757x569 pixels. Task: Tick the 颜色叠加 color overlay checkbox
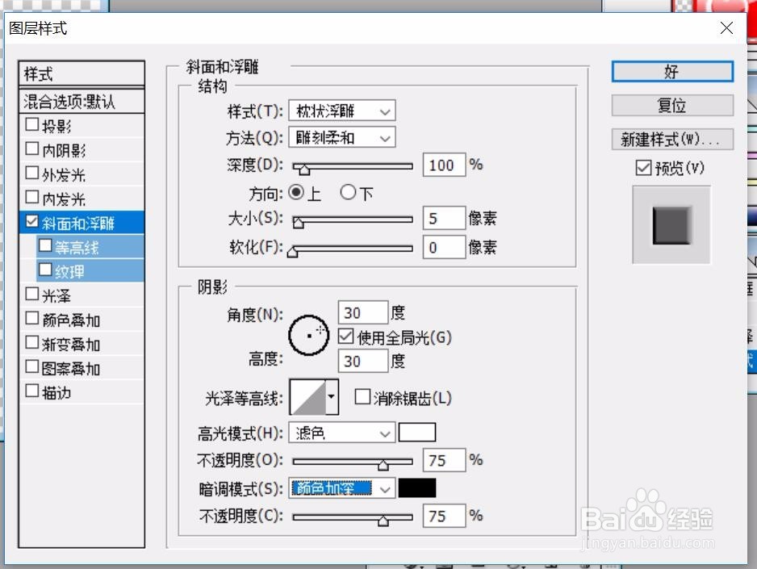click(31, 318)
